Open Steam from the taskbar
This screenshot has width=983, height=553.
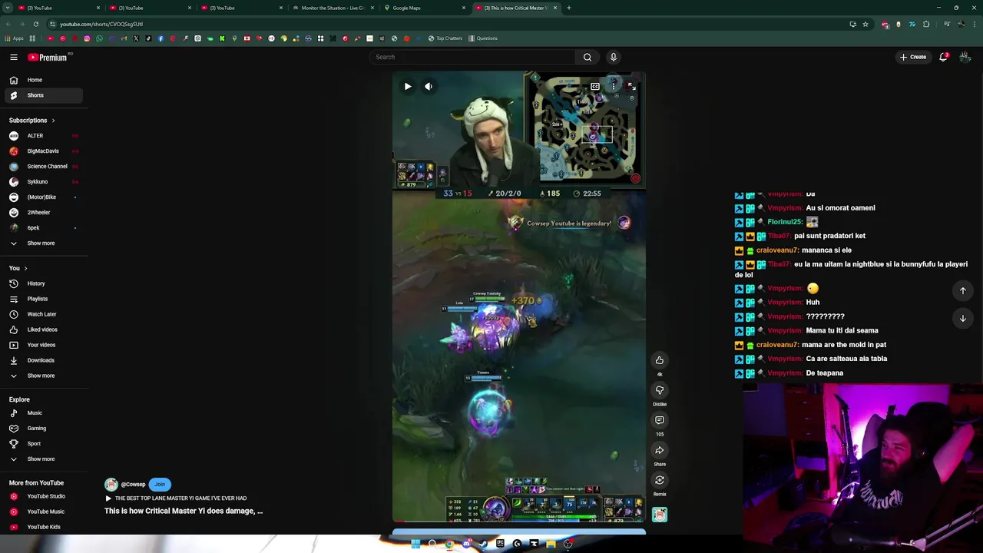pos(483,544)
